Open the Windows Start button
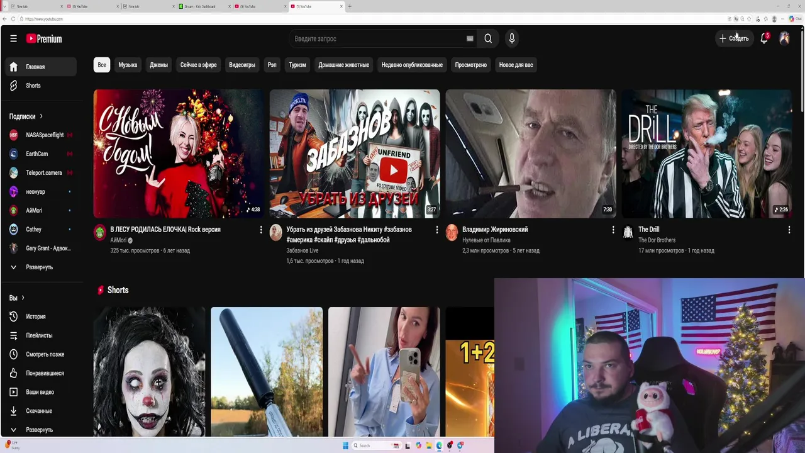 [345, 445]
